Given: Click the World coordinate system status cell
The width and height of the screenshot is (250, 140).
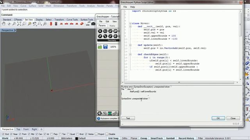Looking at the screenshot, I should [x=5, y=138].
